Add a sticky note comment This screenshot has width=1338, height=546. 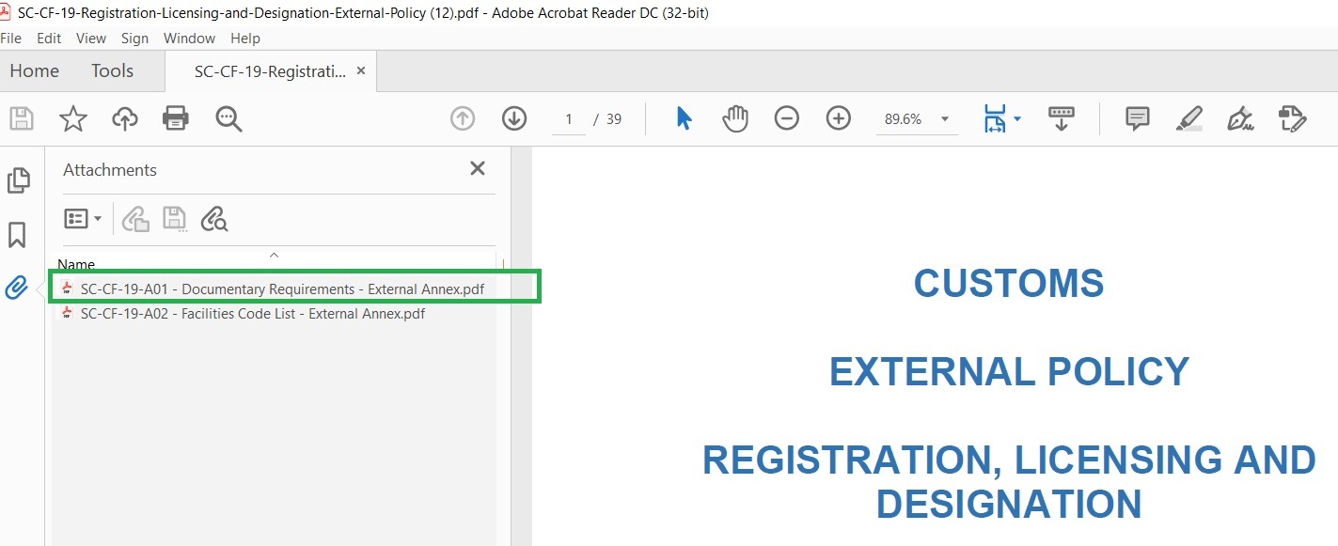pyautogui.click(x=1138, y=118)
